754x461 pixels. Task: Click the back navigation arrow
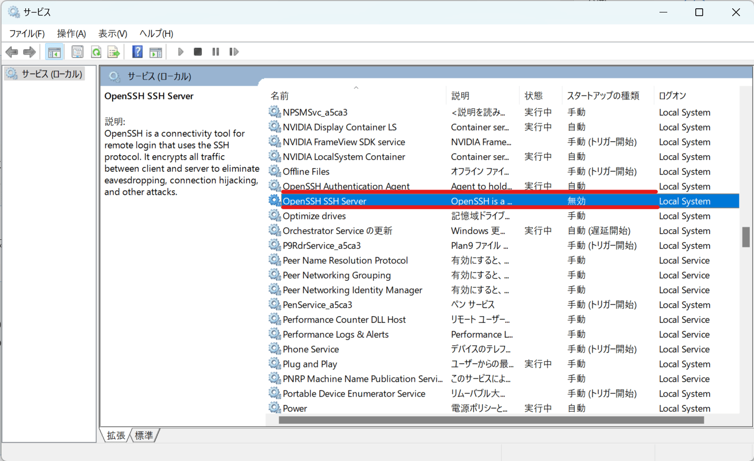pos(11,51)
